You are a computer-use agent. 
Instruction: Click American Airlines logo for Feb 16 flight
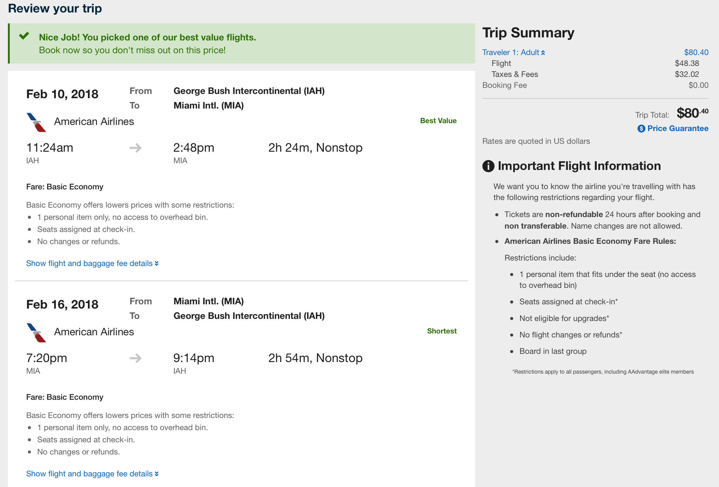tap(36, 333)
